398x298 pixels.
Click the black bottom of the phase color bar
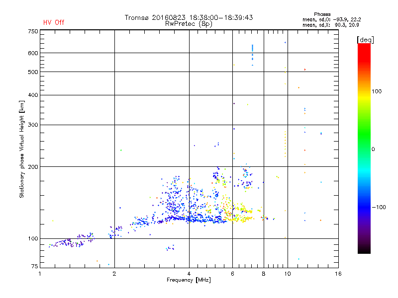(364, 251)
